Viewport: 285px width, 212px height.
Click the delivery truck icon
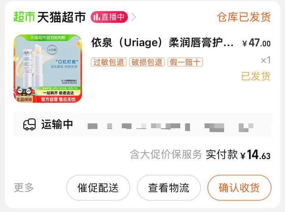click(x=29, y=125)
